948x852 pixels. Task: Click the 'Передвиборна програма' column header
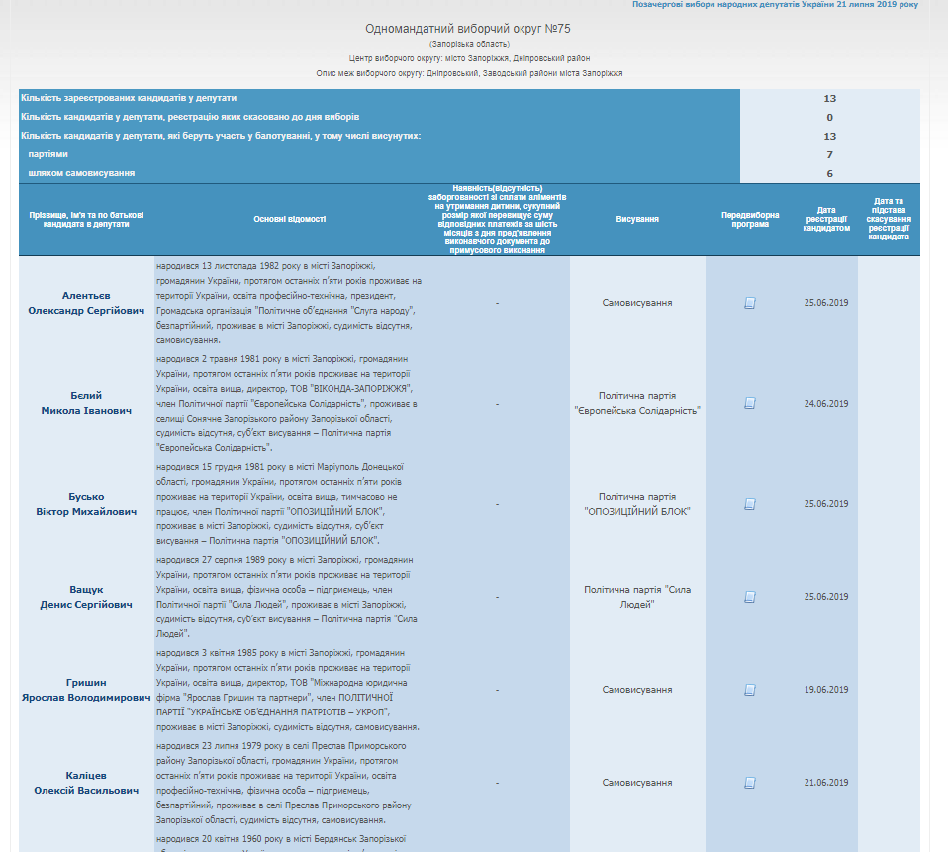(x=750, y=219)
